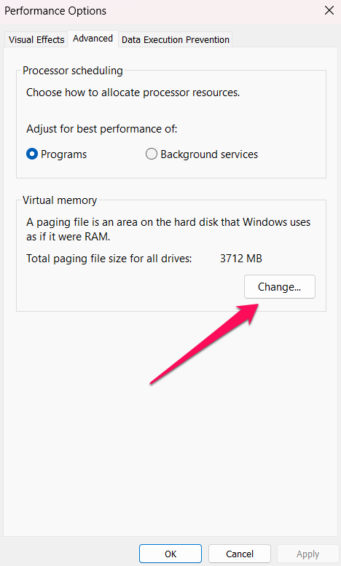Viewport: 341px width, 566px height.
Task: Open the Data Execution Prevention tab
Action: click(x=175, y=39)
